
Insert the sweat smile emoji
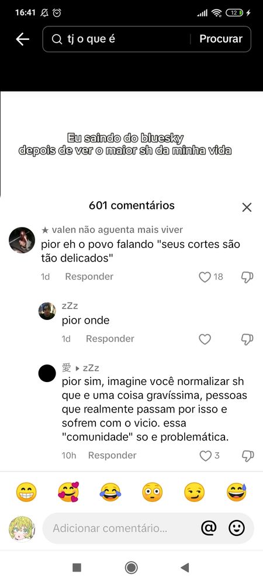point(237,492)
